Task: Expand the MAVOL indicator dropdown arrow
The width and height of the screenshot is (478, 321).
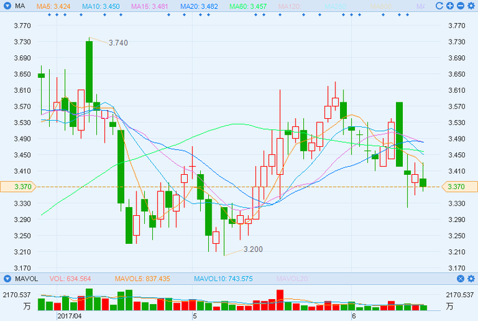Action: click(x=8, y=279)
